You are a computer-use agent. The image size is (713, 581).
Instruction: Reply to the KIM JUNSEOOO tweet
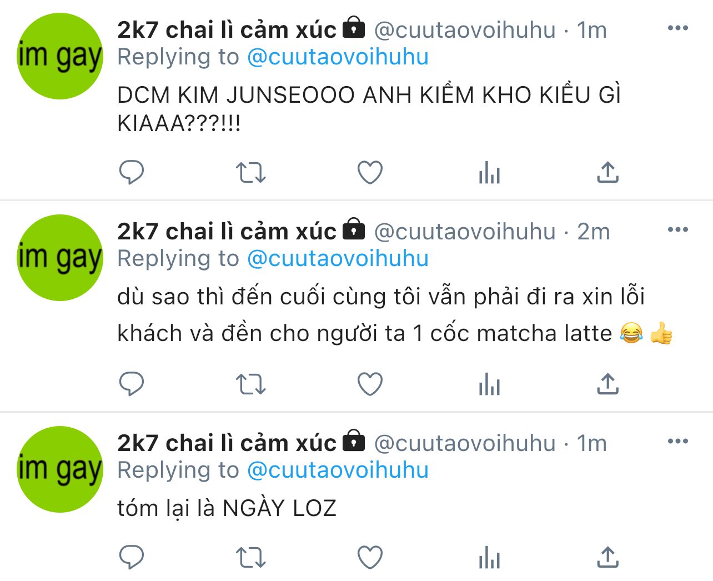132,172
